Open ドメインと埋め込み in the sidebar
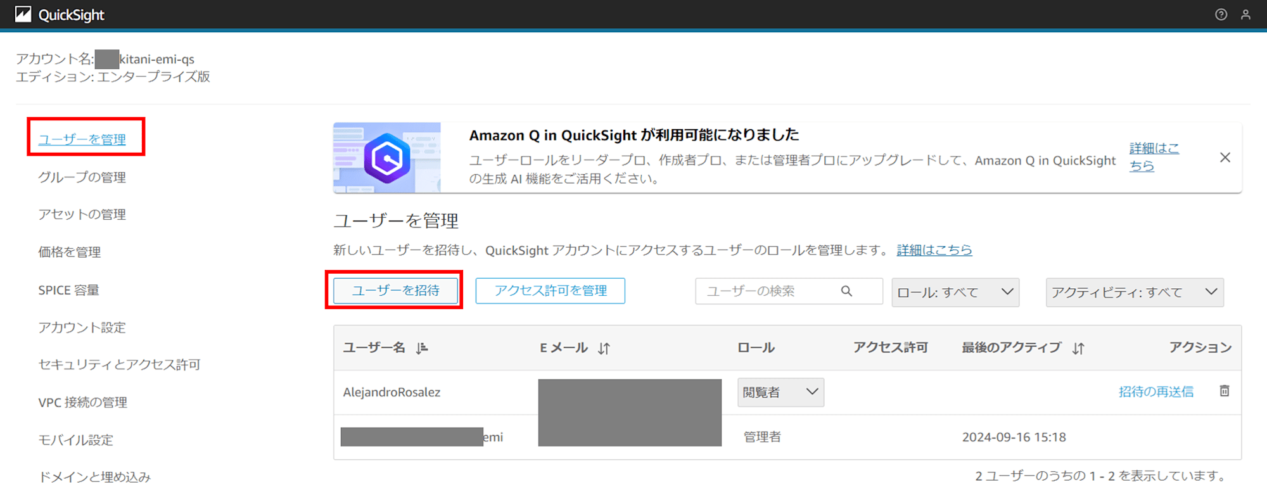Screen dimensions: 1267x501 coord(95,477)
